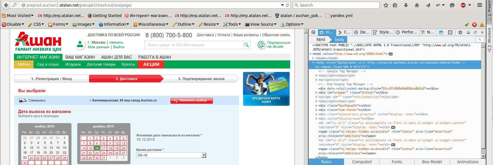Click the green checkmark validation icon
The image size is (493, 165).
467,25
